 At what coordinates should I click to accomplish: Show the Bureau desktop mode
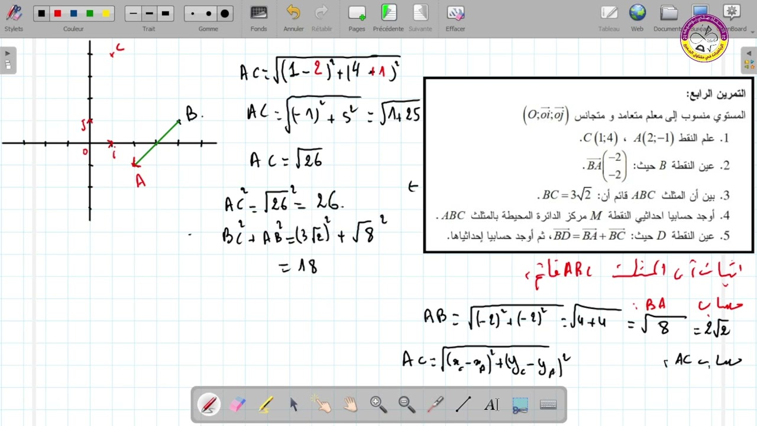pyautogui.click(x=700, y=18)
